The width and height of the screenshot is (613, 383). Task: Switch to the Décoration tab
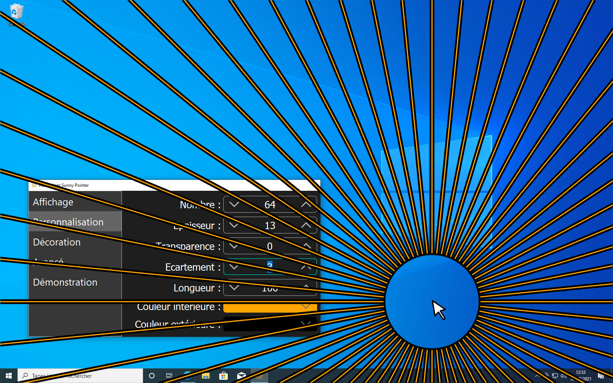pyautogui.click(x=57, y=242)
